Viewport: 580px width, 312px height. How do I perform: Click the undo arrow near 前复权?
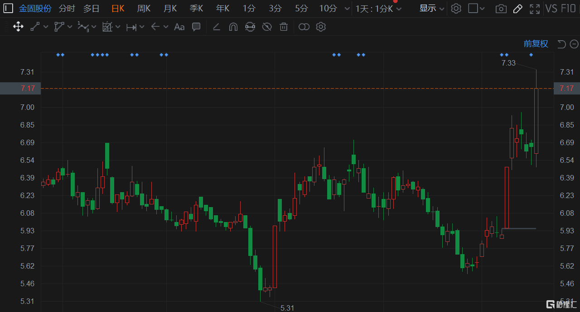561,44
